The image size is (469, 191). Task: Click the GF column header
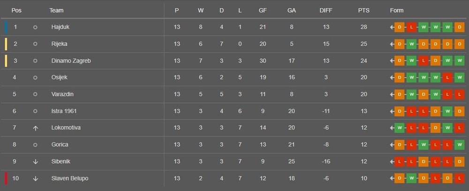click(263, 11)
